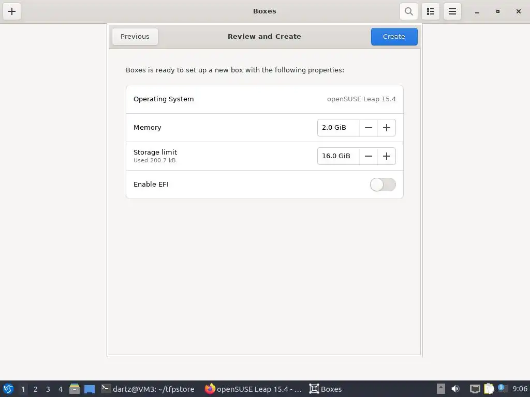Increase Storage limit with the plus button
The image size is (530, 397).
point(386,156)
